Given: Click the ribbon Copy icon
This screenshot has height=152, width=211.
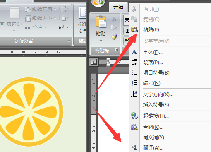Looking at the screenshot, I should coord(114,28).
